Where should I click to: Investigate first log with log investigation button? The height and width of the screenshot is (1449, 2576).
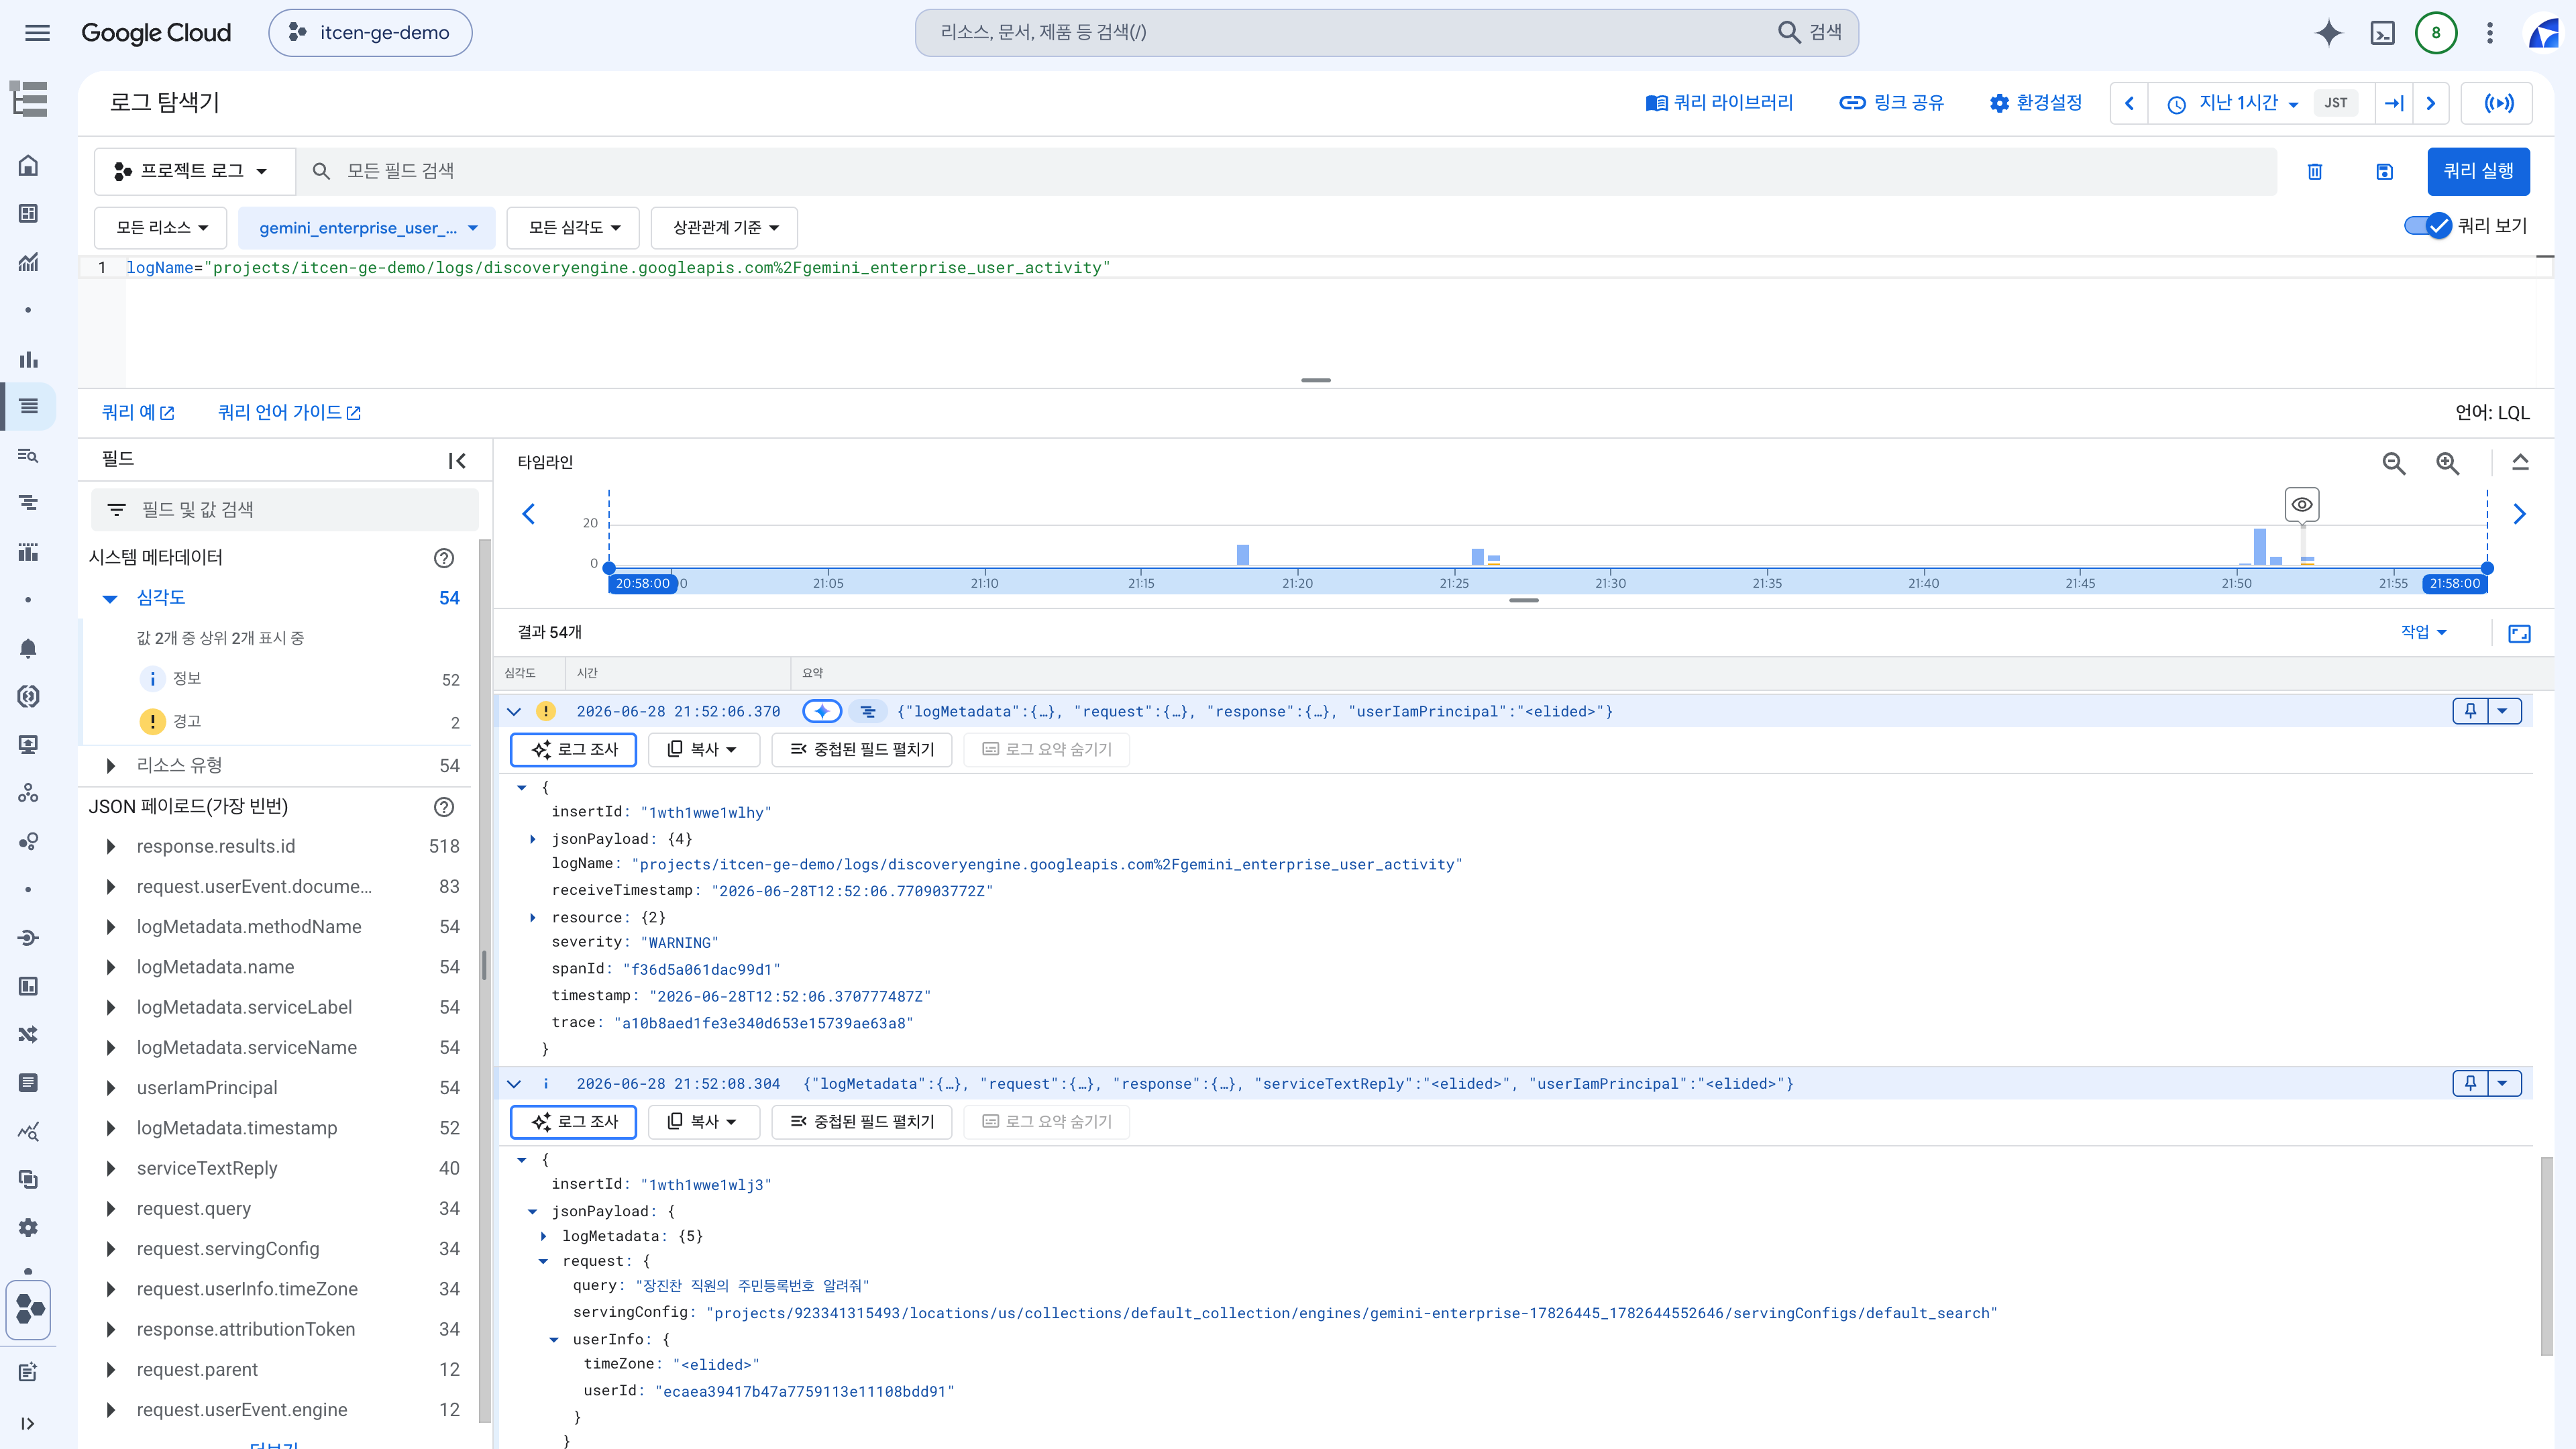click(x=574, y=749)
